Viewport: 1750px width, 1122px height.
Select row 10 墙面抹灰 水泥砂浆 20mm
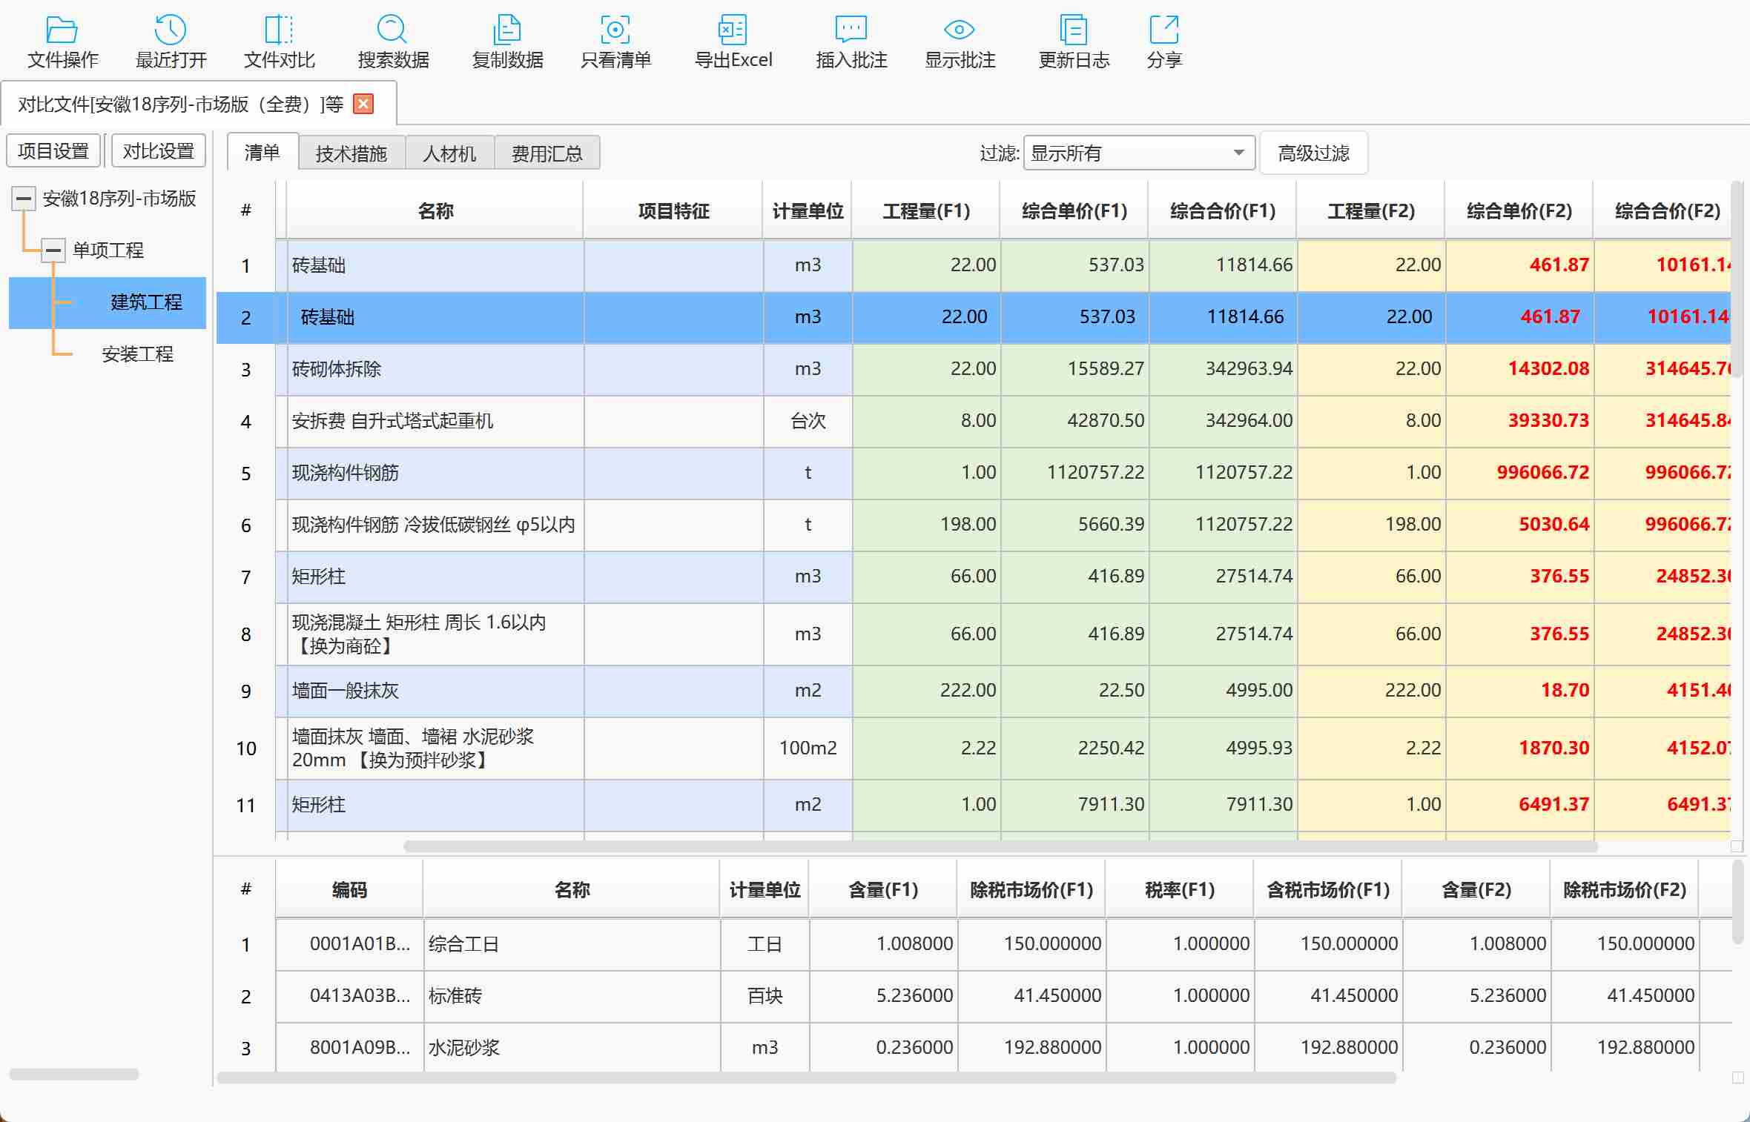tap(974, 748)
